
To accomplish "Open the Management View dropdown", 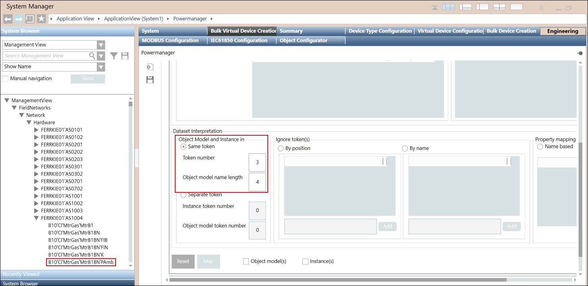I will 101,44.
